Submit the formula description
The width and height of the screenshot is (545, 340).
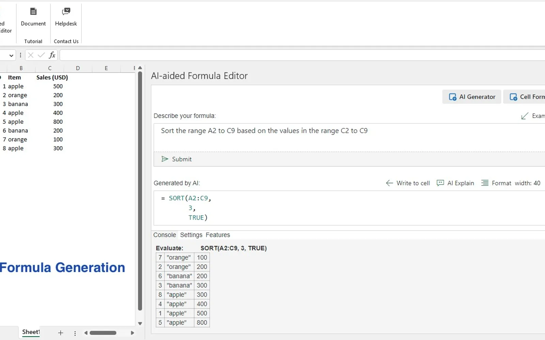coord(176,159)
